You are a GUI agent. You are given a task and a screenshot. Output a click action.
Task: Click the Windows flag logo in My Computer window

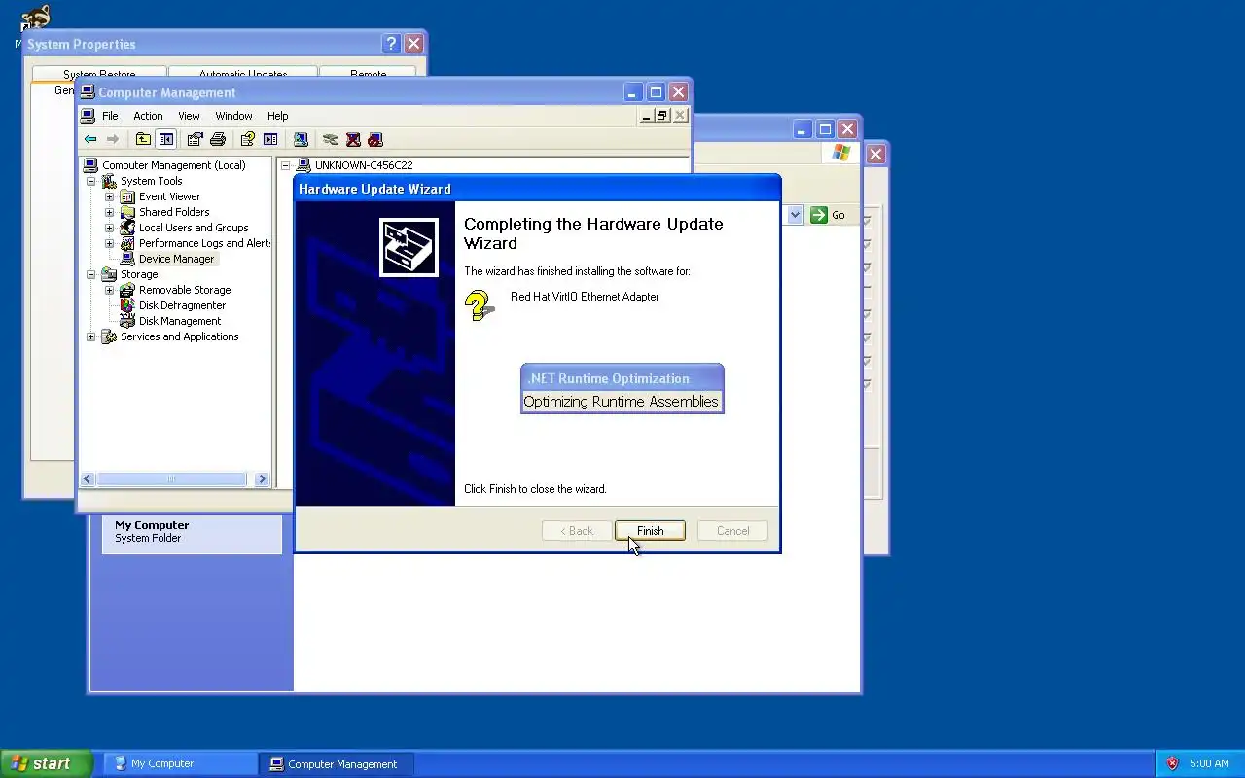point(841,153)
